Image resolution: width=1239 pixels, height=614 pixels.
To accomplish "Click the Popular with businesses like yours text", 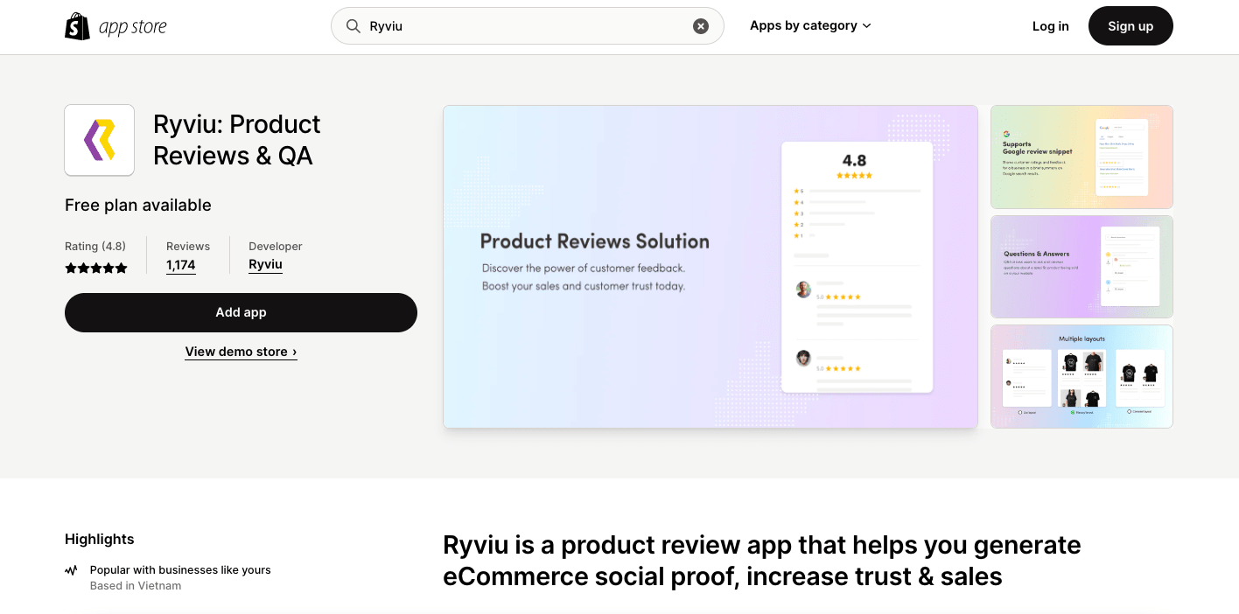I will point(180,570).
